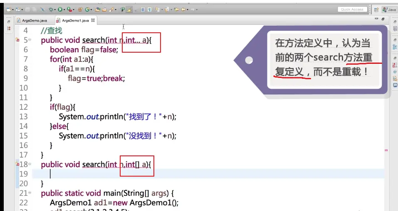Click the "//查找" comment on line 4

(51, 31)
